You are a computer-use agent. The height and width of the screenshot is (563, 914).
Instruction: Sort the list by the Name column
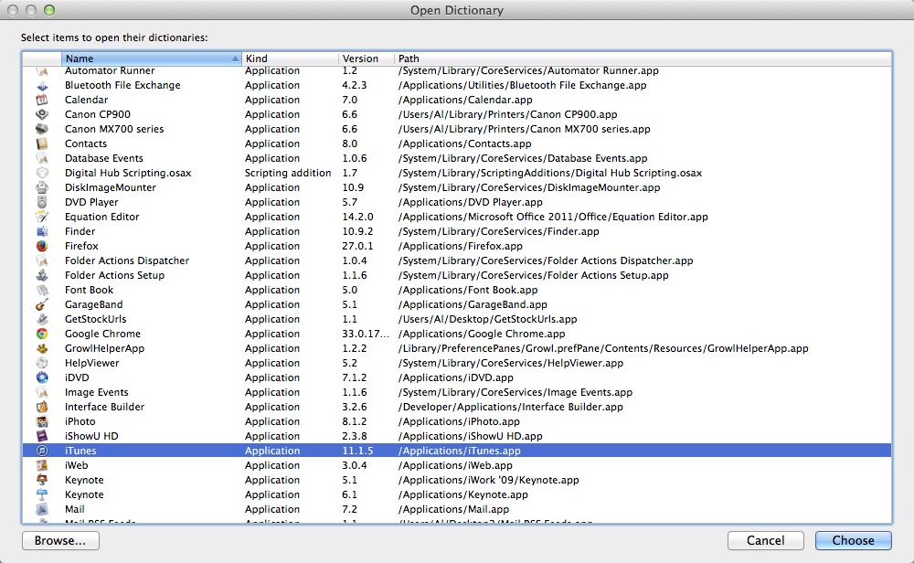[x=151, y=58]
